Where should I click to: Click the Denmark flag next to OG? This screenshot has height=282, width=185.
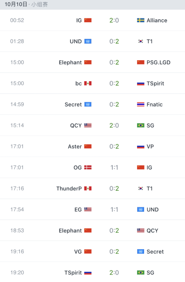click(88, 168)
